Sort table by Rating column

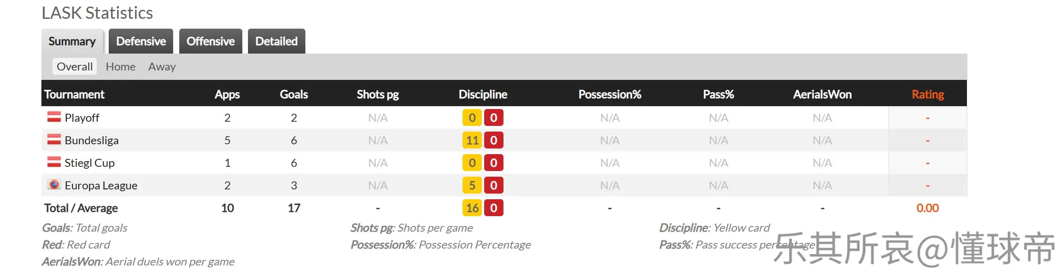click(927, 94)
